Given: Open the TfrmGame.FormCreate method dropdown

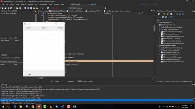Looking at the screenshot, I should pos(102,13).
